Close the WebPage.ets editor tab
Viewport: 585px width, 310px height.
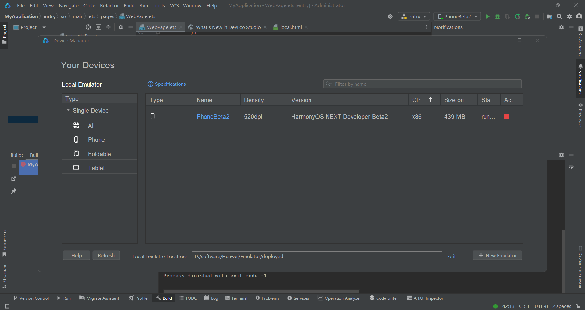(x=181, y=27)
